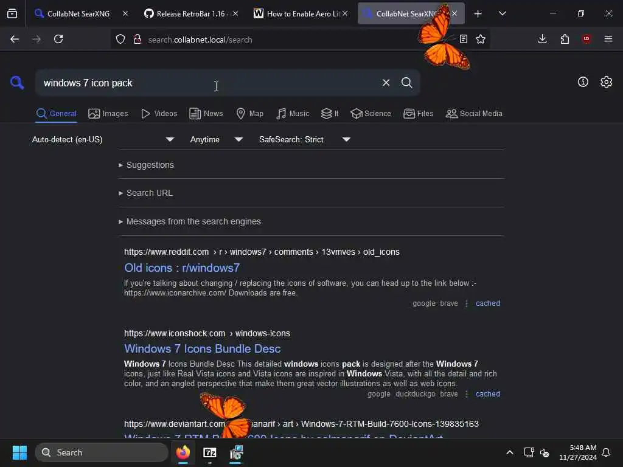Viewport: 623px width, 467px height.
Task: Submit search with magnifier button
Action: coord(406,83)
